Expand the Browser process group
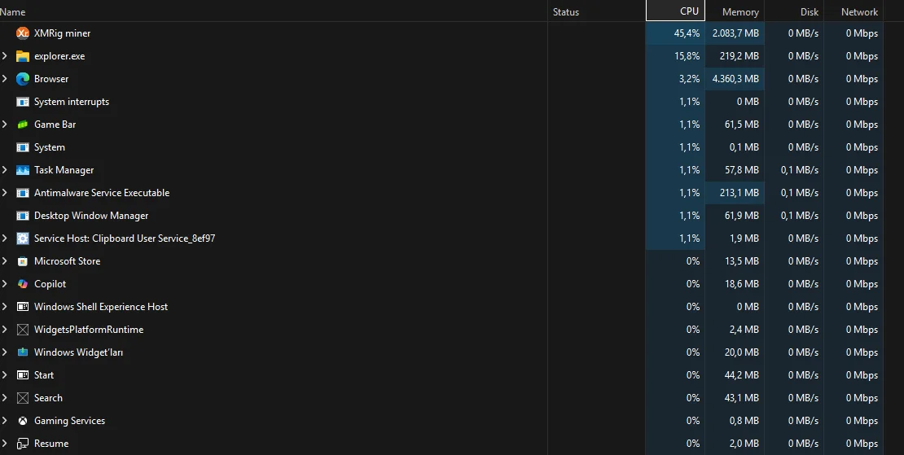The image size is (904, 455). [x=5, y=79]
